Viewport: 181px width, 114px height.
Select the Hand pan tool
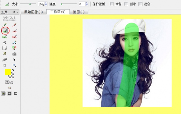5,65
